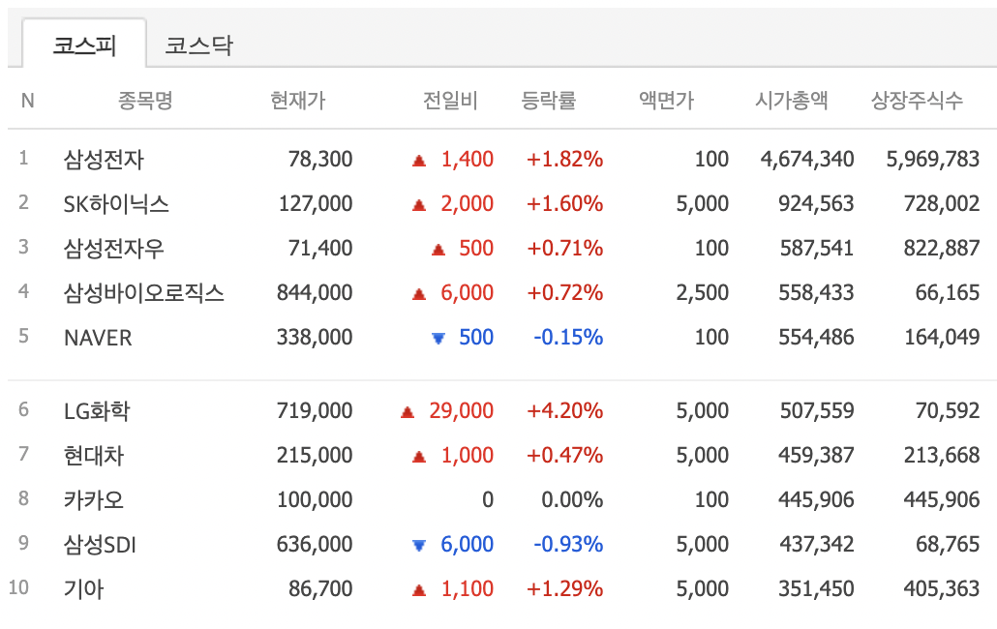The height and width of the screenshot is (629, 997).
Task: Open the SK하이닉스 stock link
Action: click(116, 203)
